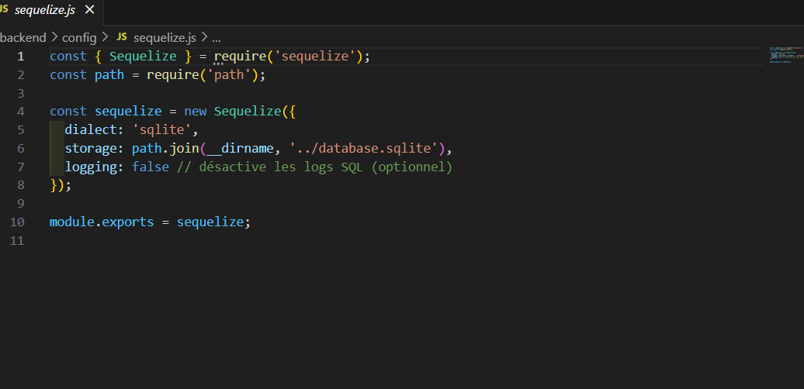Click the code minimap preview
Screen dimensions: 804x389
point(787,55)
